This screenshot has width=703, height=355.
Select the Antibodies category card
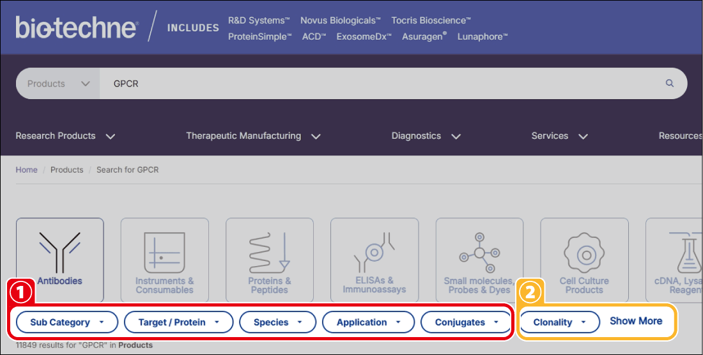[59, 260]
